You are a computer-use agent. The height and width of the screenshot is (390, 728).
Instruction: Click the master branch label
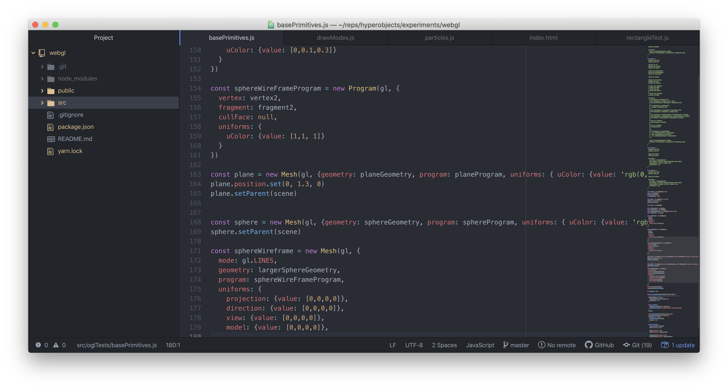[x=520, y=345]
